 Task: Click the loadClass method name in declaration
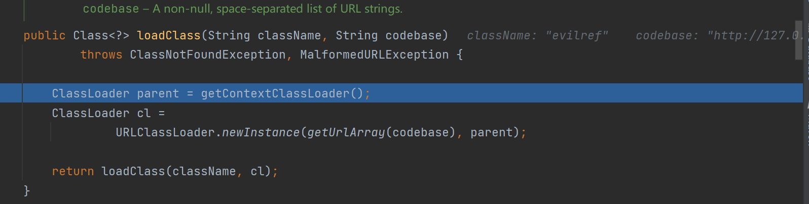tap(169, 35)
